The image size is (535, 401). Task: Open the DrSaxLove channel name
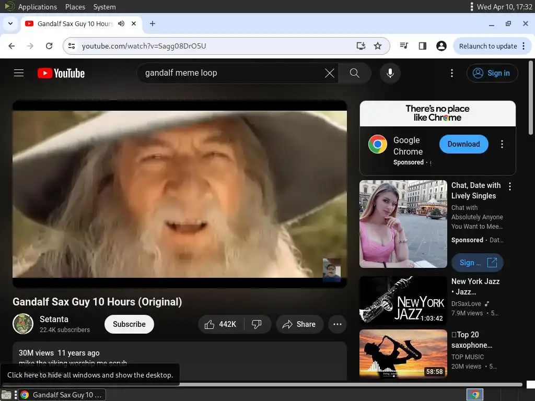click(x=466, y=303)
